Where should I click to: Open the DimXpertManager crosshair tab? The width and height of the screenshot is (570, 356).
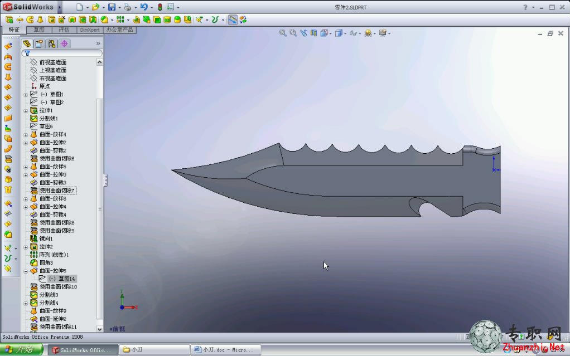point(64,43)
